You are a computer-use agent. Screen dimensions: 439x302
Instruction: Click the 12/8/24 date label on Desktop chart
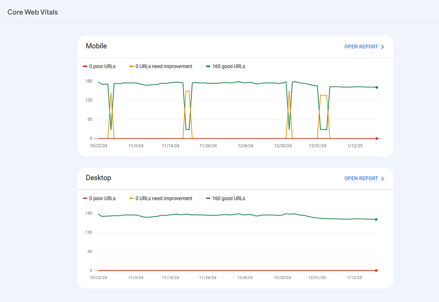pyautogui.click(x=245, y=278)
